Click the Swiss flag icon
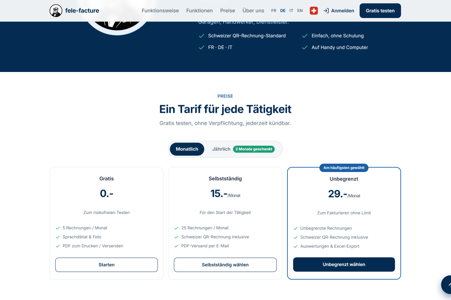 coord(314,11)
